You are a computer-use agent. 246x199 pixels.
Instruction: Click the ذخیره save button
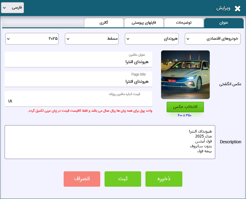click(x=164, y=179)
